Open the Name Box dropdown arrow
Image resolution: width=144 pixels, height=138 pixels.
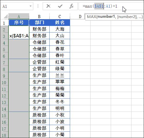coord(30,6)
